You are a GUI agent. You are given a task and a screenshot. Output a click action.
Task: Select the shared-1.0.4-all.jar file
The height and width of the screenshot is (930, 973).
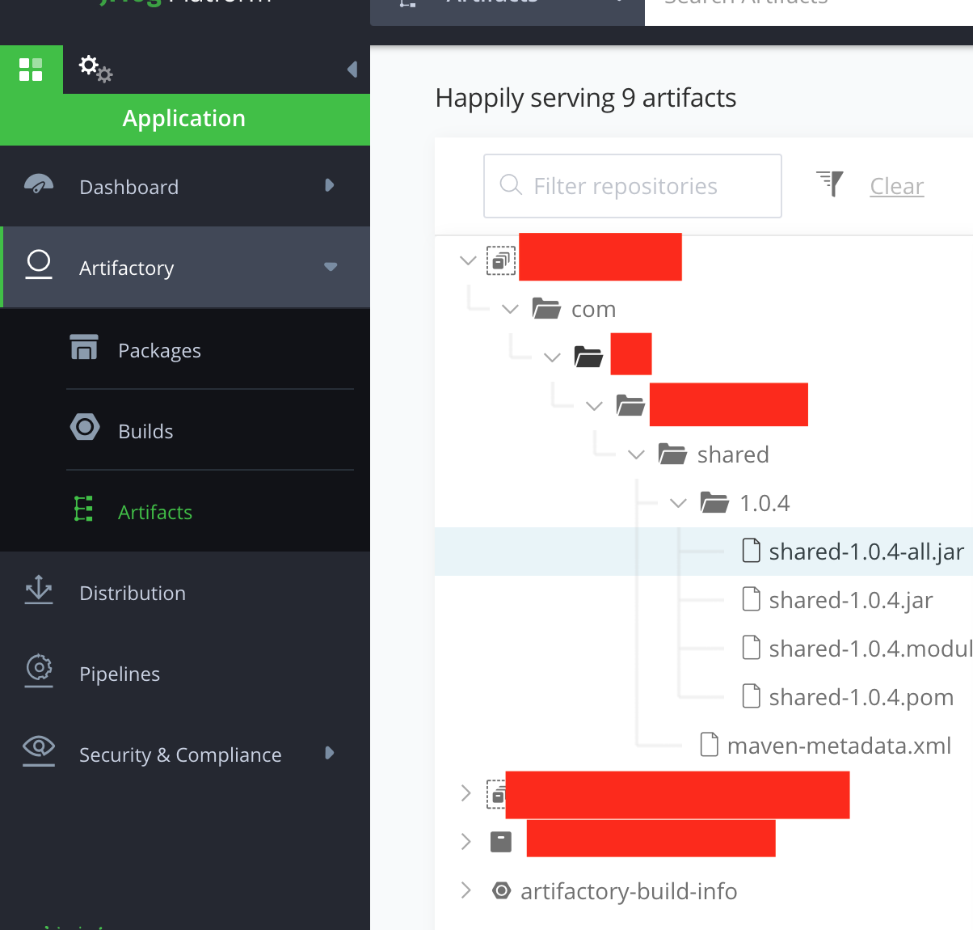[x=866, y=552]
